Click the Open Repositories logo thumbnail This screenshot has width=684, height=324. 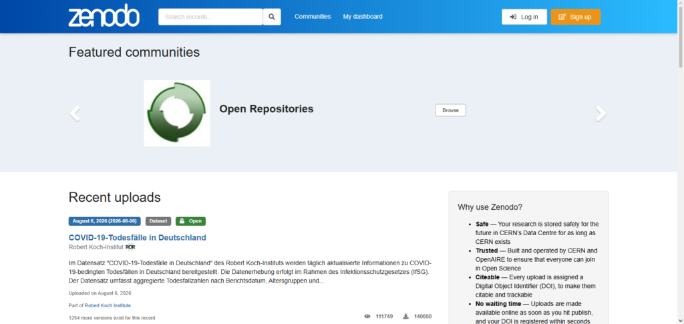click(176, 113)
